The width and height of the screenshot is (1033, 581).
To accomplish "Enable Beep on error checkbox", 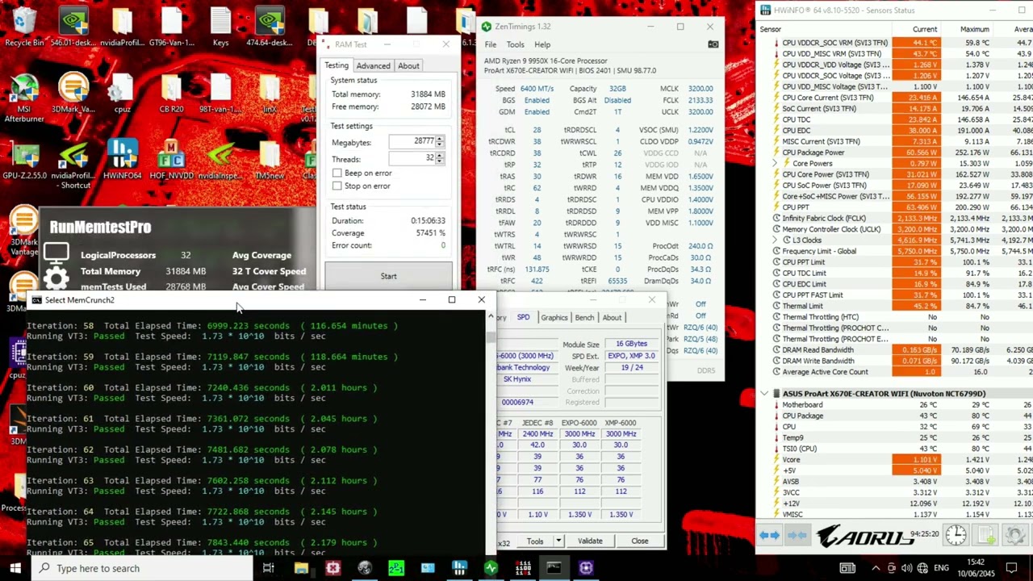I will click(337, 173).
